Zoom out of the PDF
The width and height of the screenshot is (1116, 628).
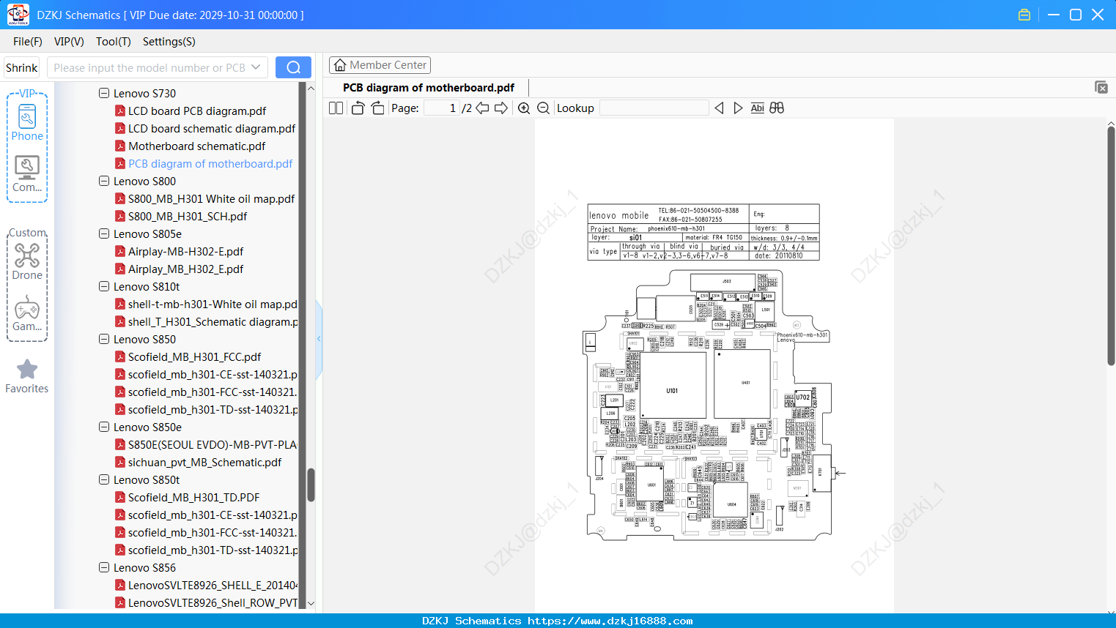coord(544,108)
